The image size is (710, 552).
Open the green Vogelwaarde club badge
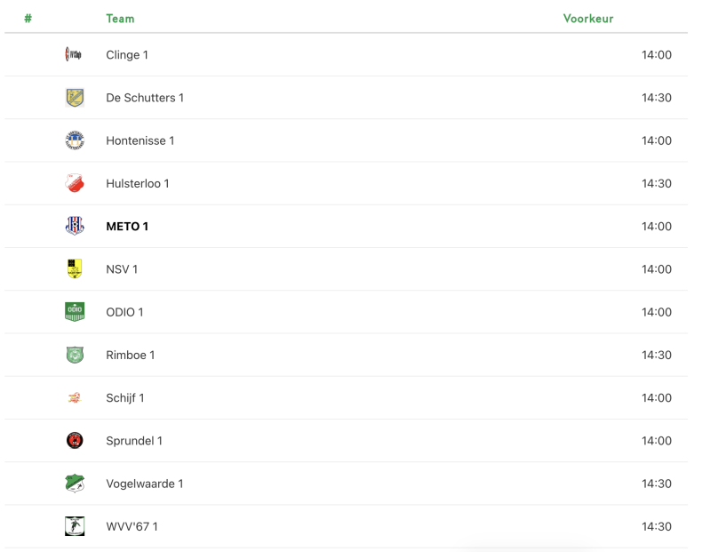point(75,484)
